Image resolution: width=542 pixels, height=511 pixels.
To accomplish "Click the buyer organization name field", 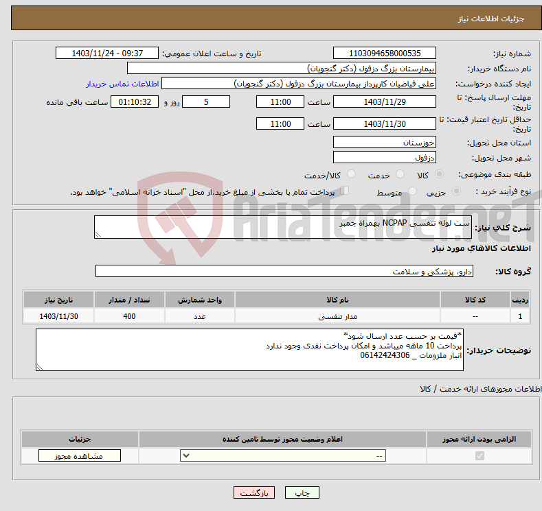I will point(282,69).
